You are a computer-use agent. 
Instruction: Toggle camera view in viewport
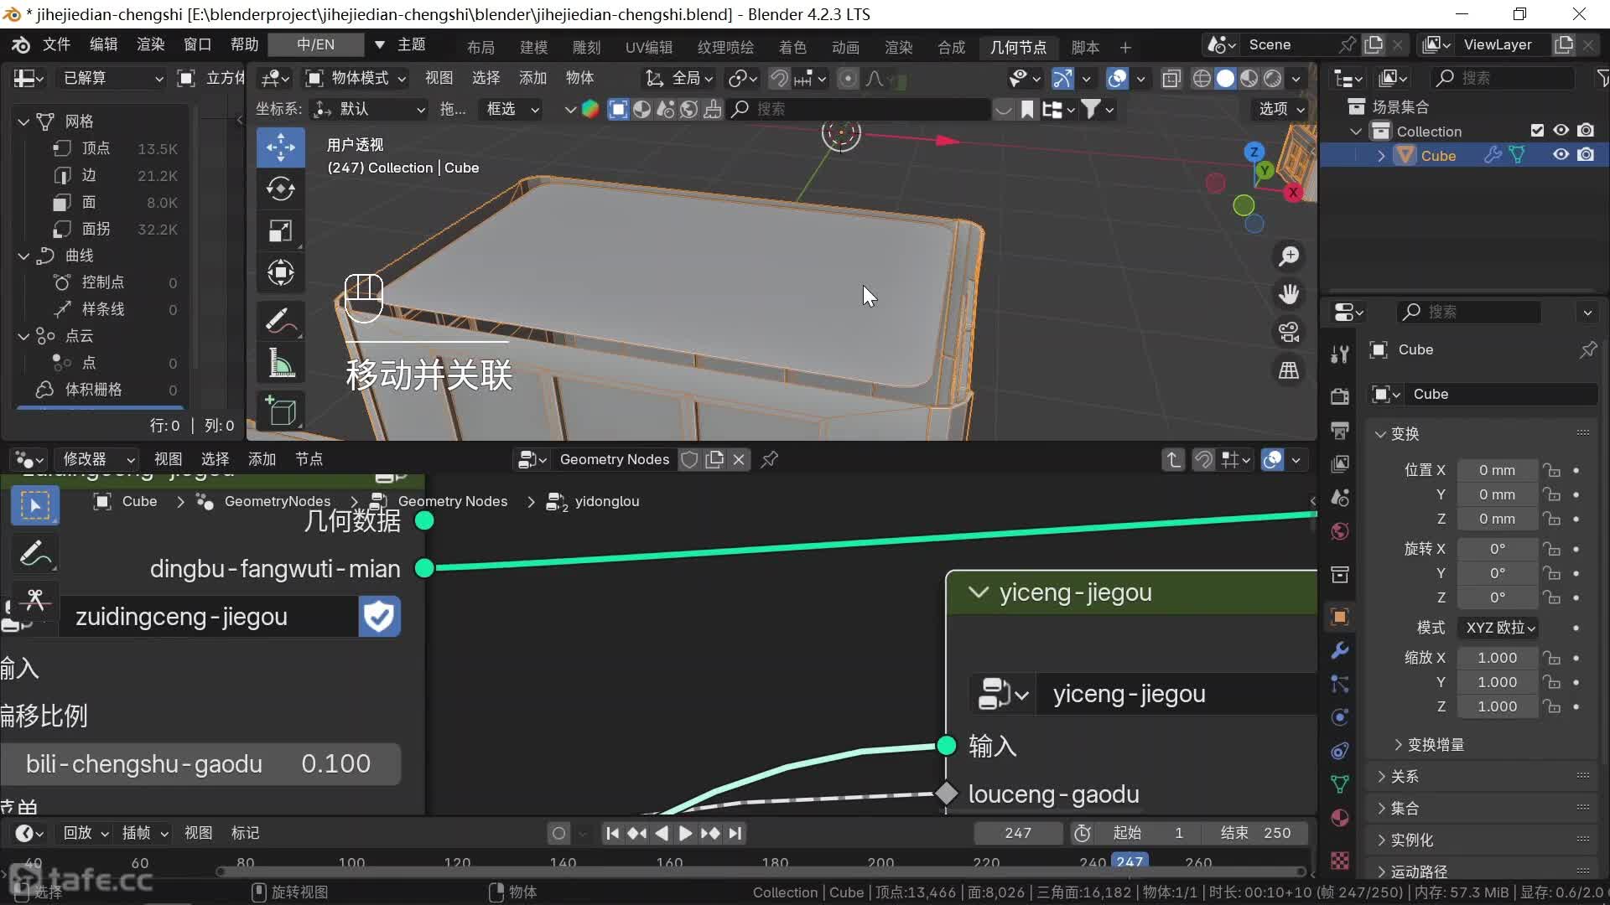click(x=1289, y=332)
